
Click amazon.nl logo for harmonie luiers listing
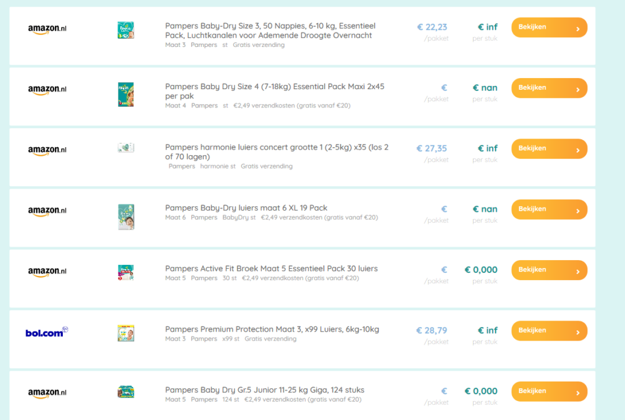(x=47, y=150)
